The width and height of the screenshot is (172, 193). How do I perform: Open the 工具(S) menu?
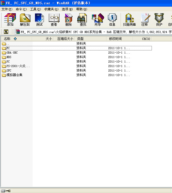[x=36, y=9]
